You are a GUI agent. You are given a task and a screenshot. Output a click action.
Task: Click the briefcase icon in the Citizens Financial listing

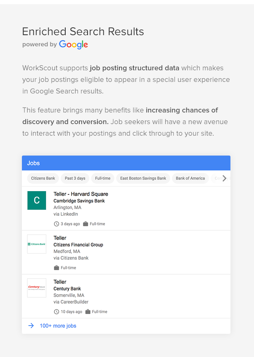57,268
